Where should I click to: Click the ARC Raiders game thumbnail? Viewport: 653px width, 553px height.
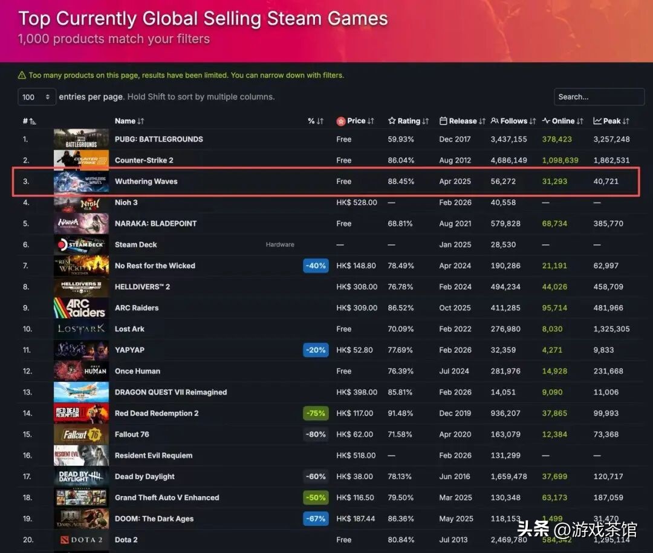tap(81, 308)
